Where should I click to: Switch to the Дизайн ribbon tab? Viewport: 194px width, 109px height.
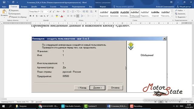[x=34, y=7]
